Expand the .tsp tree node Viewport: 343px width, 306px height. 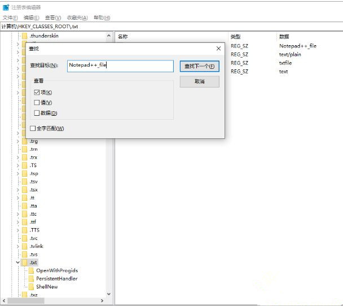point(17,173)
